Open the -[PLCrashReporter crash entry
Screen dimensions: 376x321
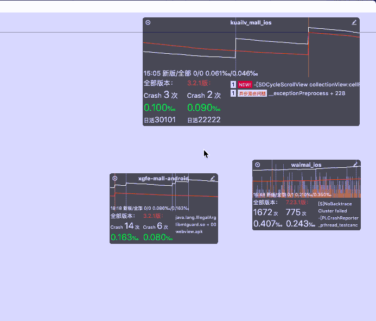(x=338, y=218)
